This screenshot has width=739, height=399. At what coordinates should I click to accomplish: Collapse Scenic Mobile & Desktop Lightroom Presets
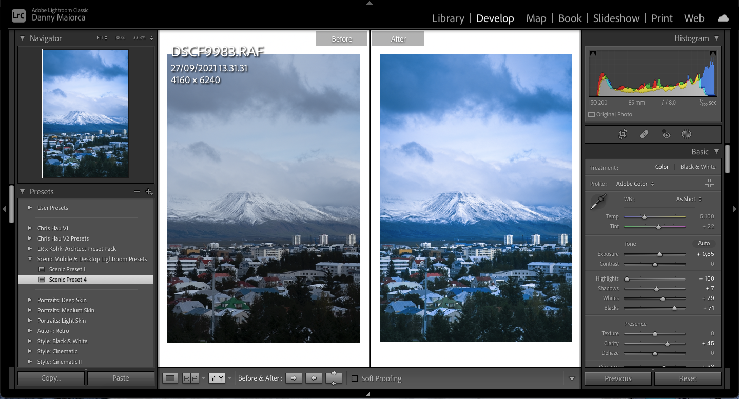(x=30, y=259)
